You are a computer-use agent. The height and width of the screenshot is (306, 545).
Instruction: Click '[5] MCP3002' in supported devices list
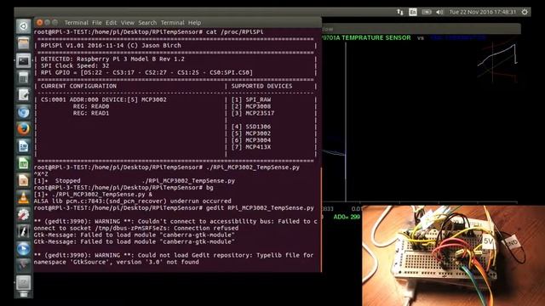pyautogui.click(x=251, y=133)
